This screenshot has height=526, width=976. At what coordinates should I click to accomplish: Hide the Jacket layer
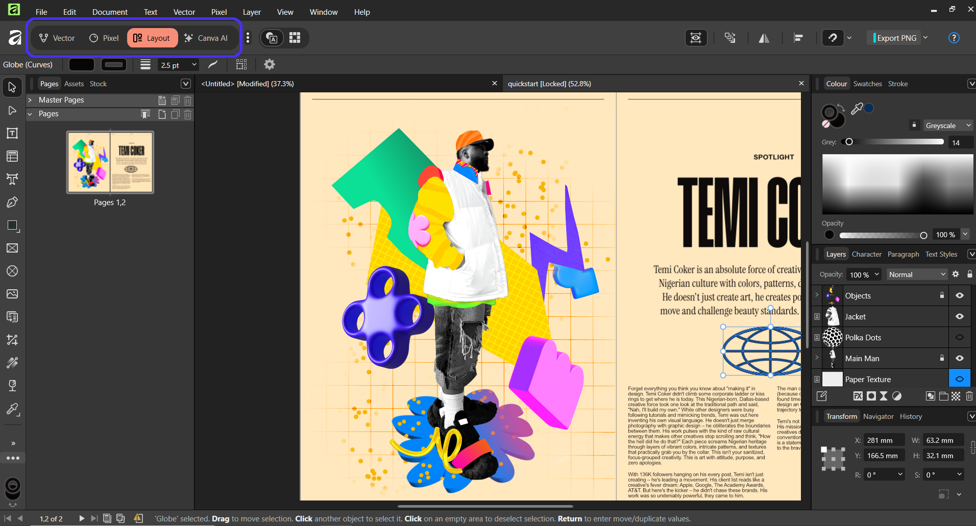(x=959, y=317)
